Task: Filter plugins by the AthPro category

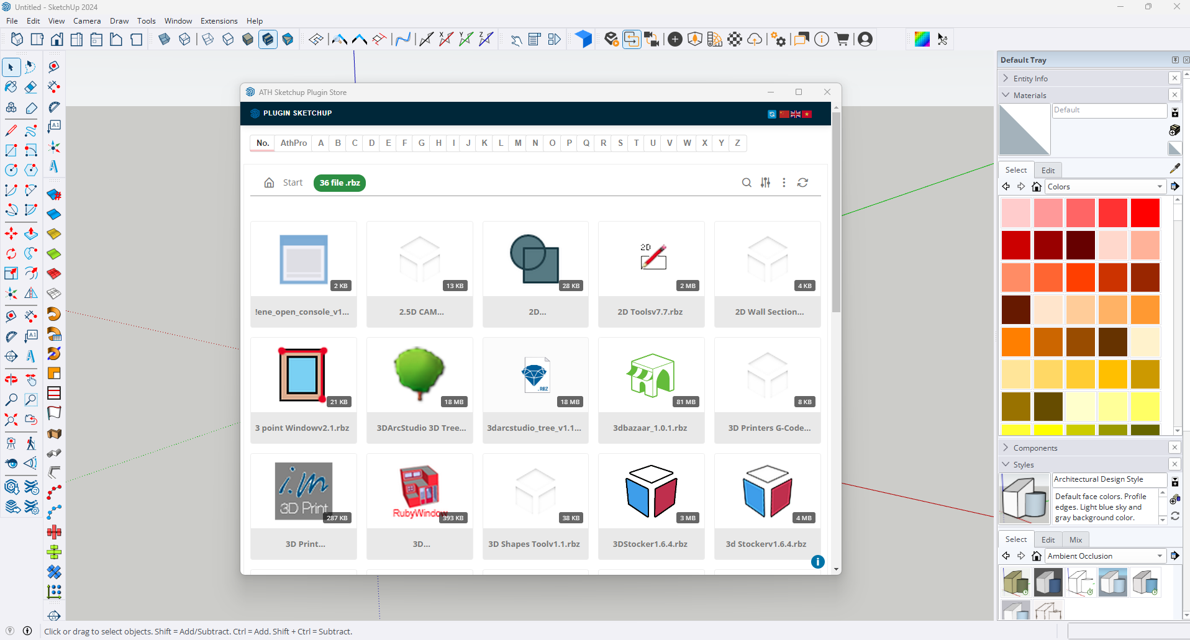Action: 293,143
